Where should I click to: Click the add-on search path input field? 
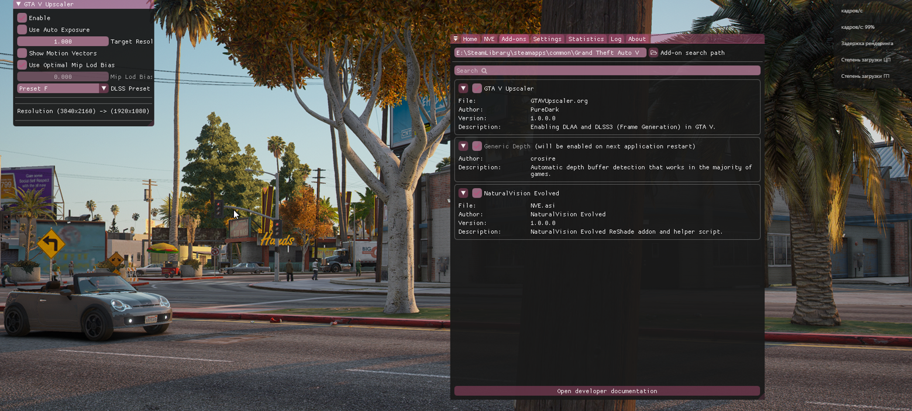550,53
